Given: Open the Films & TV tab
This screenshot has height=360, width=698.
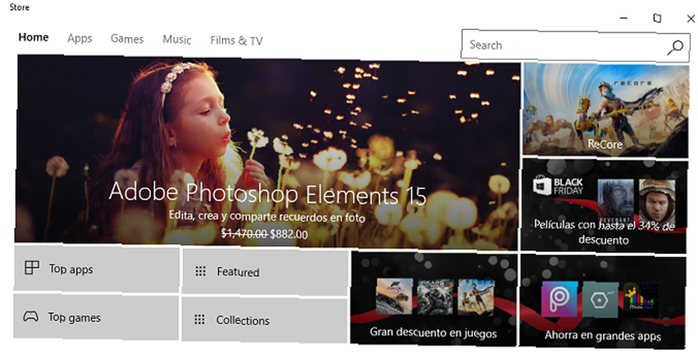Looking at the screenshot, I should [x=237, y=40].
